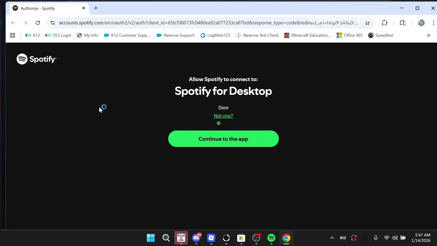The width and height of the screenshot is (437, 246).
Task: Click the 'Spotify for Desktop' heading
Action: point(223,91)
